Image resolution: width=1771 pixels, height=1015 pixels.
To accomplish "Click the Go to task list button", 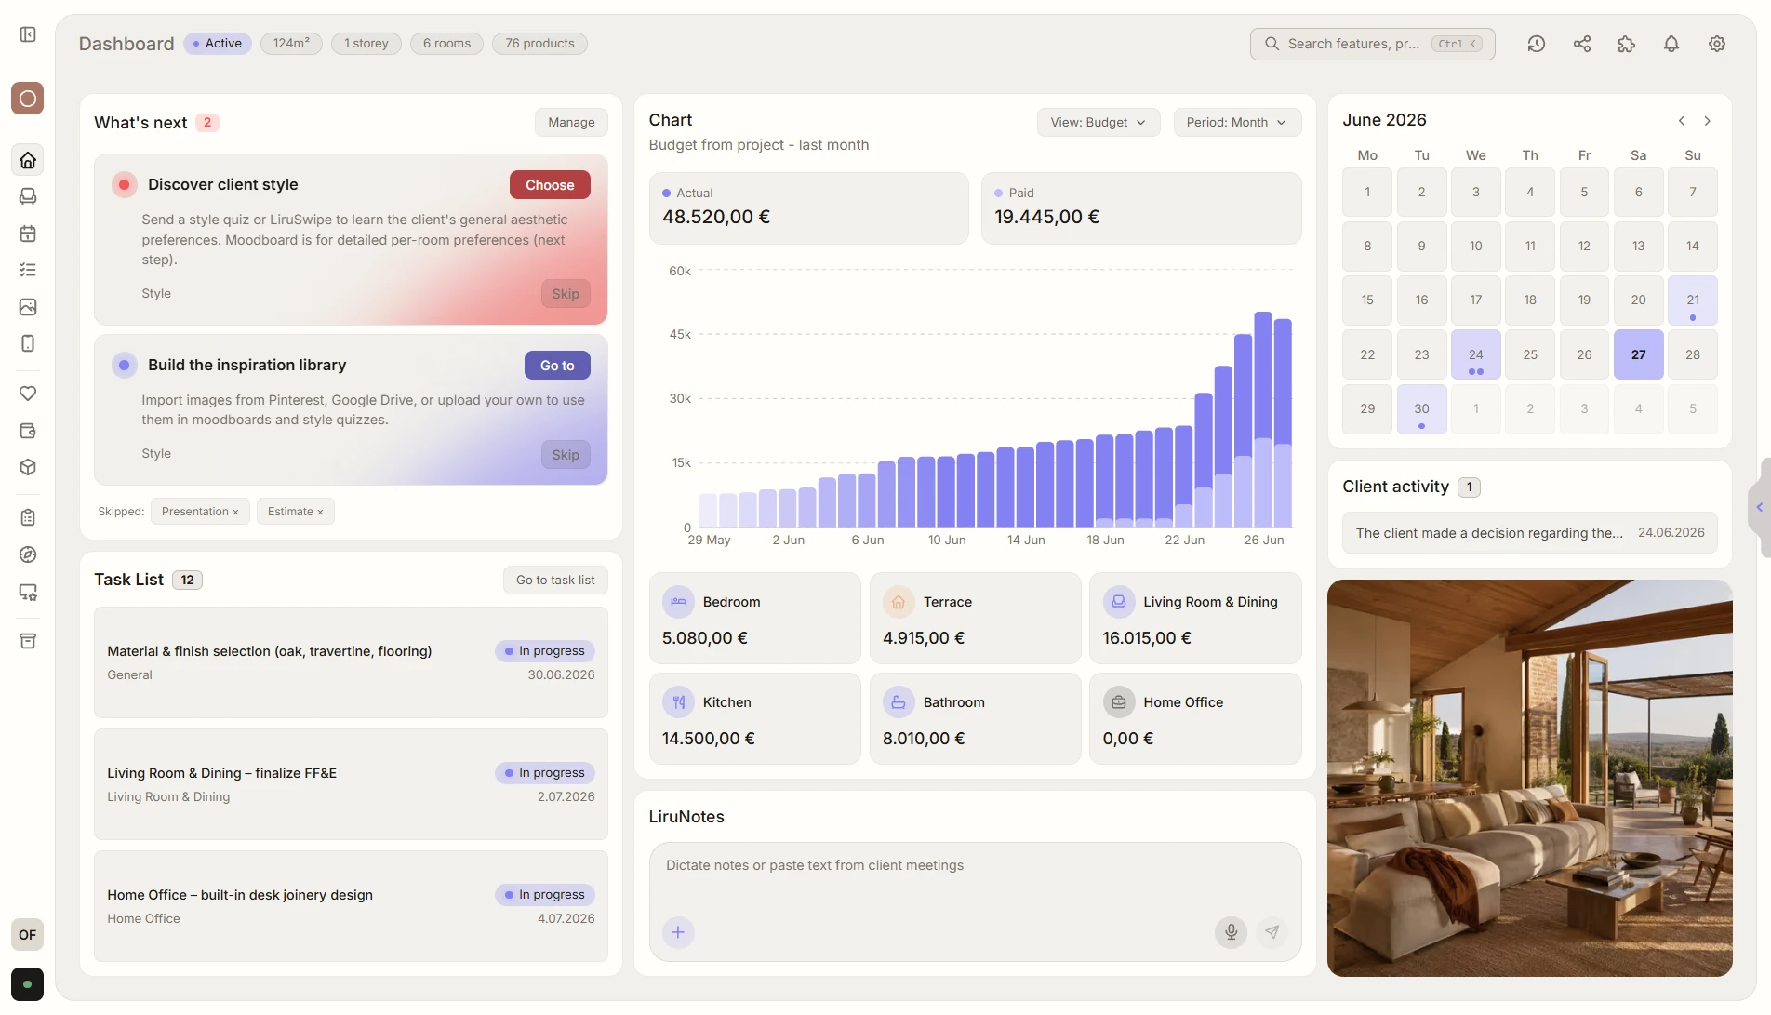I will (x=555, y=581).
